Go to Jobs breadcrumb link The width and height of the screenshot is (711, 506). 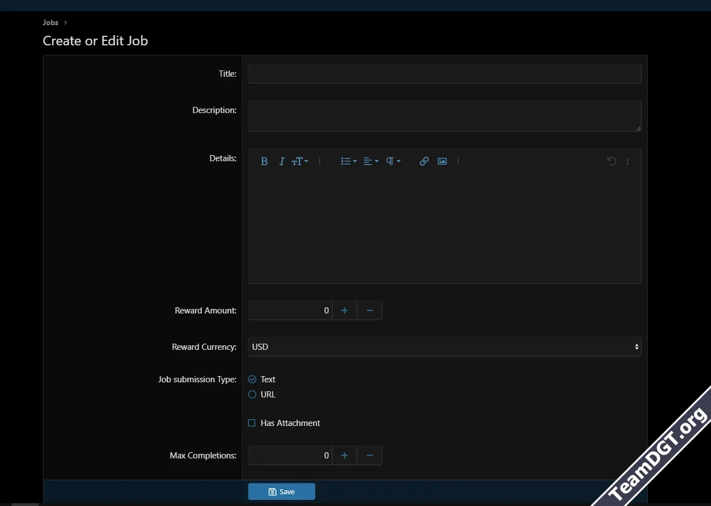(50, 23)
